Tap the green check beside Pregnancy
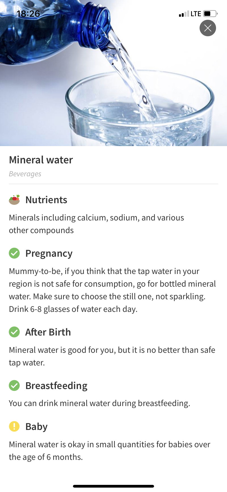This screenshot has height=492, width=227. tap(14, 253)
